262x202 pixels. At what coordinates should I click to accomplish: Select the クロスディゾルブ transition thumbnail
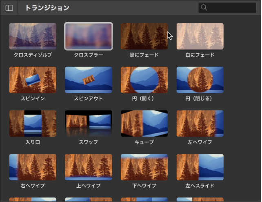(x=33, y=36)
